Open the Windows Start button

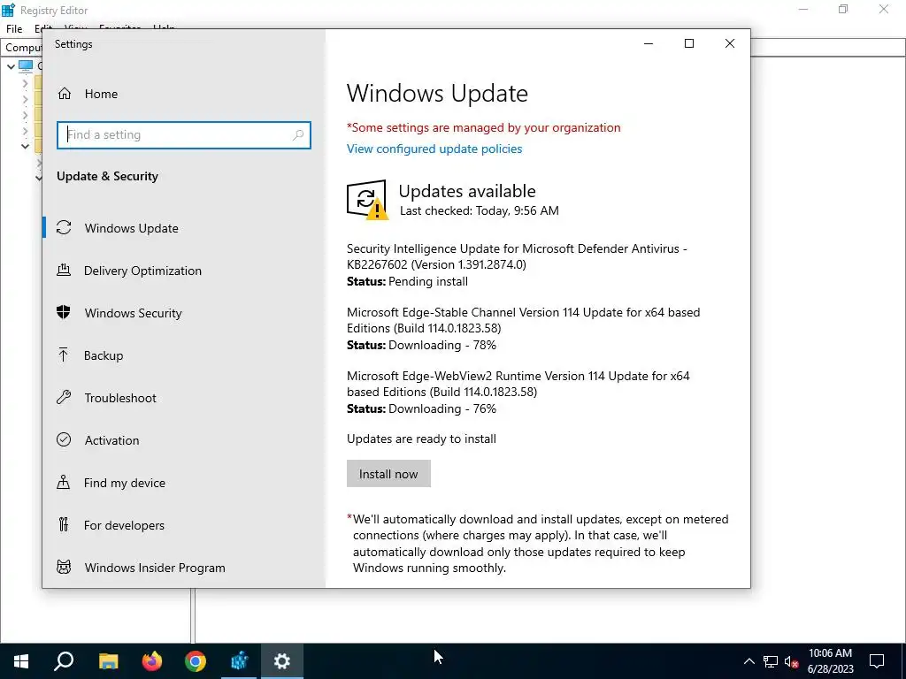pyautogui.click(x=21, y=661)
